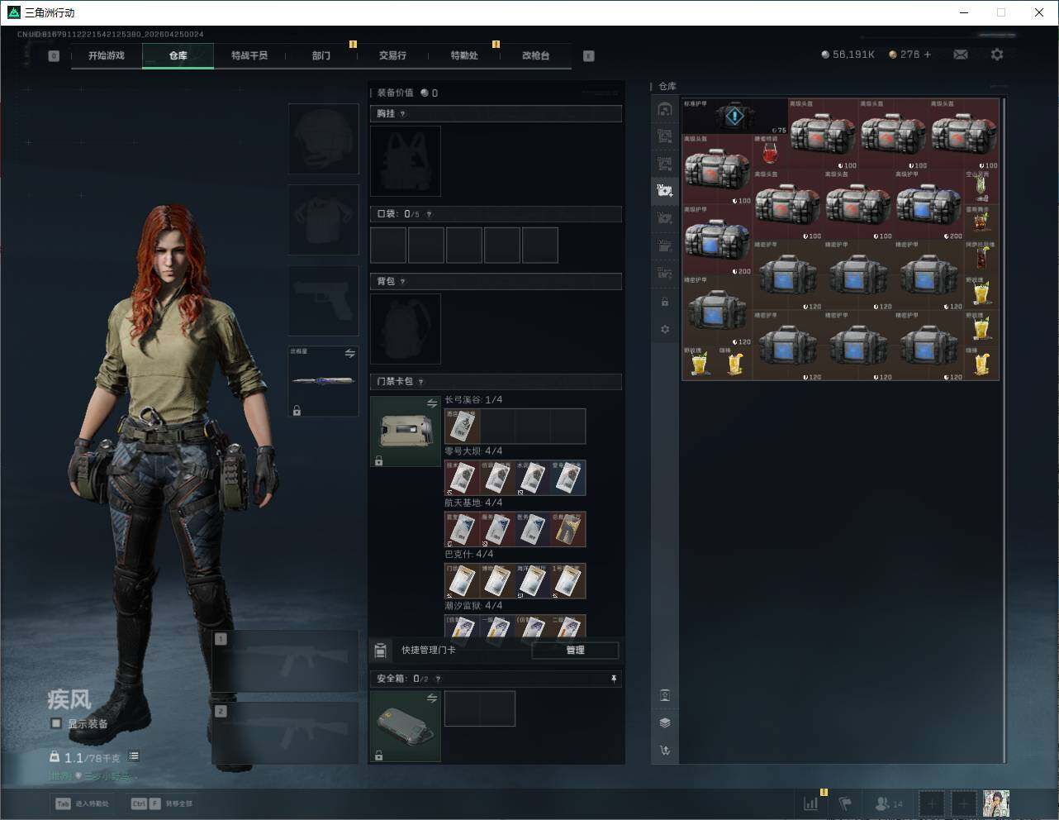
Task: Open the mail inbox envelope icon
Action: point(961,55)
